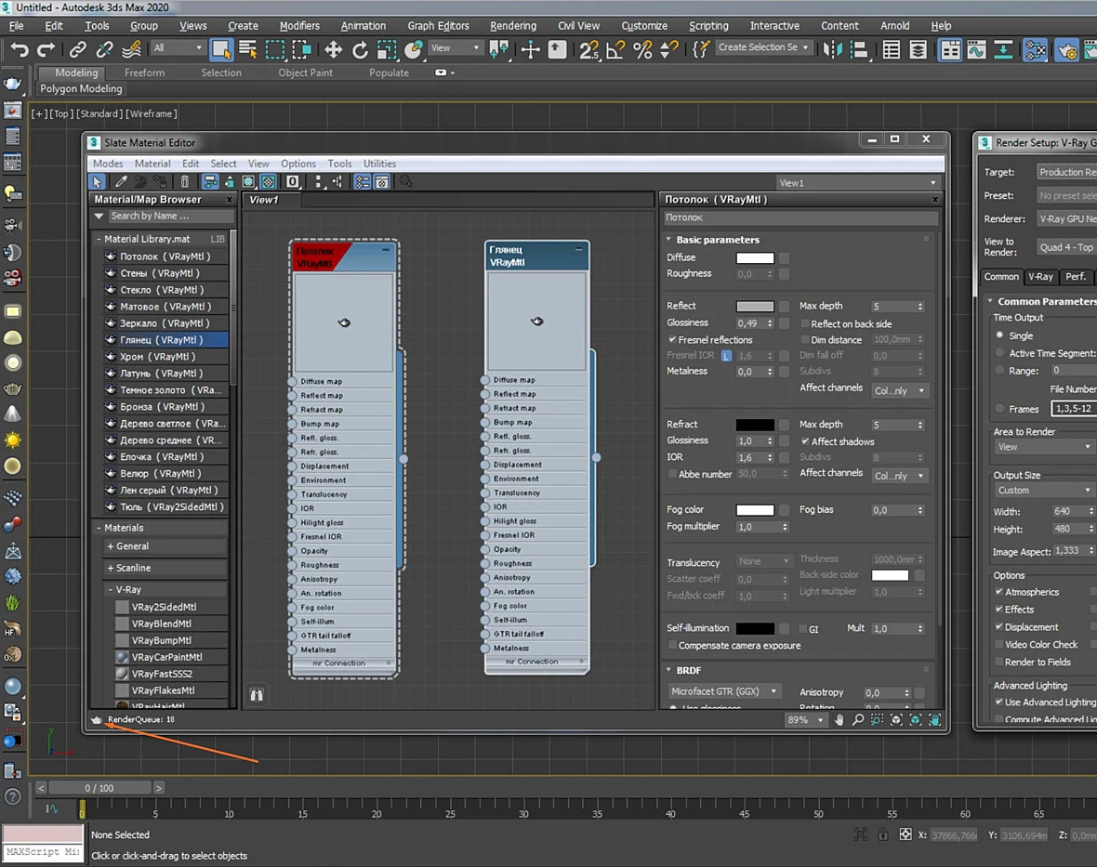Open the gray Reflect color swatch
This screenshot has width=1097, height=867.
click(755, 307)
